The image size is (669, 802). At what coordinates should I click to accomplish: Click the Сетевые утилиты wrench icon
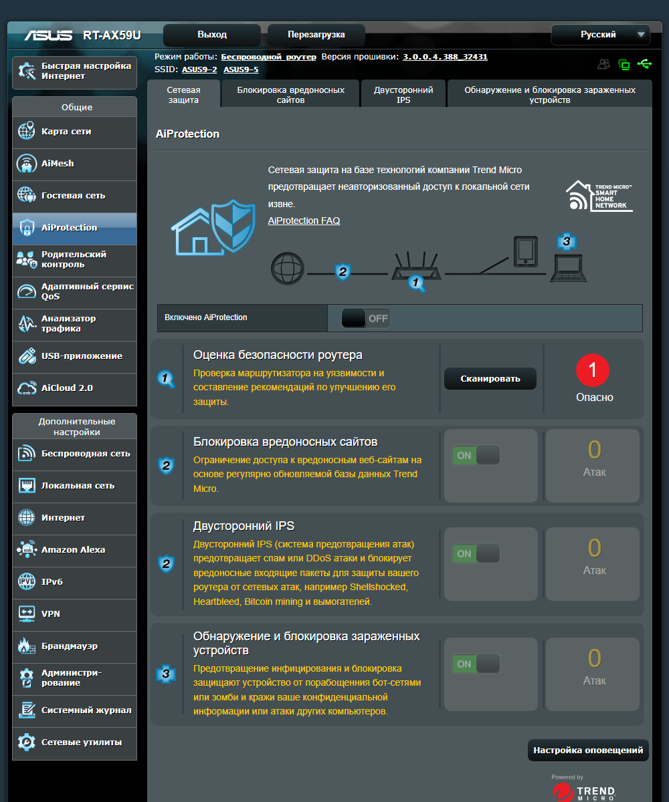pos(26,742)
